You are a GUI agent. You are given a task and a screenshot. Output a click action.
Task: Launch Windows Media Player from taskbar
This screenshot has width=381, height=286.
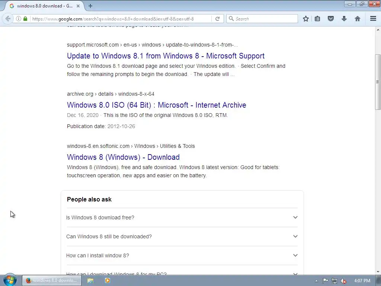click(x=108, y=280)
